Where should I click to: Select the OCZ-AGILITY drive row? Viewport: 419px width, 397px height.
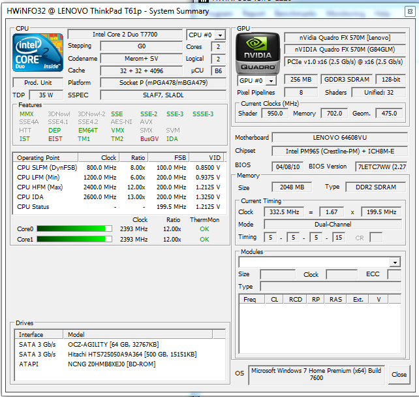(120, 344)
